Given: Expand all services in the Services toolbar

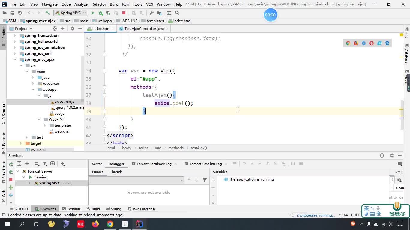Looking at the screenshot, I should 19,164.
